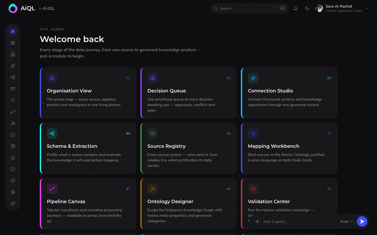377x235 pixels.
Task: Open the Schema & Extraction card
Action: coord(88,148)
